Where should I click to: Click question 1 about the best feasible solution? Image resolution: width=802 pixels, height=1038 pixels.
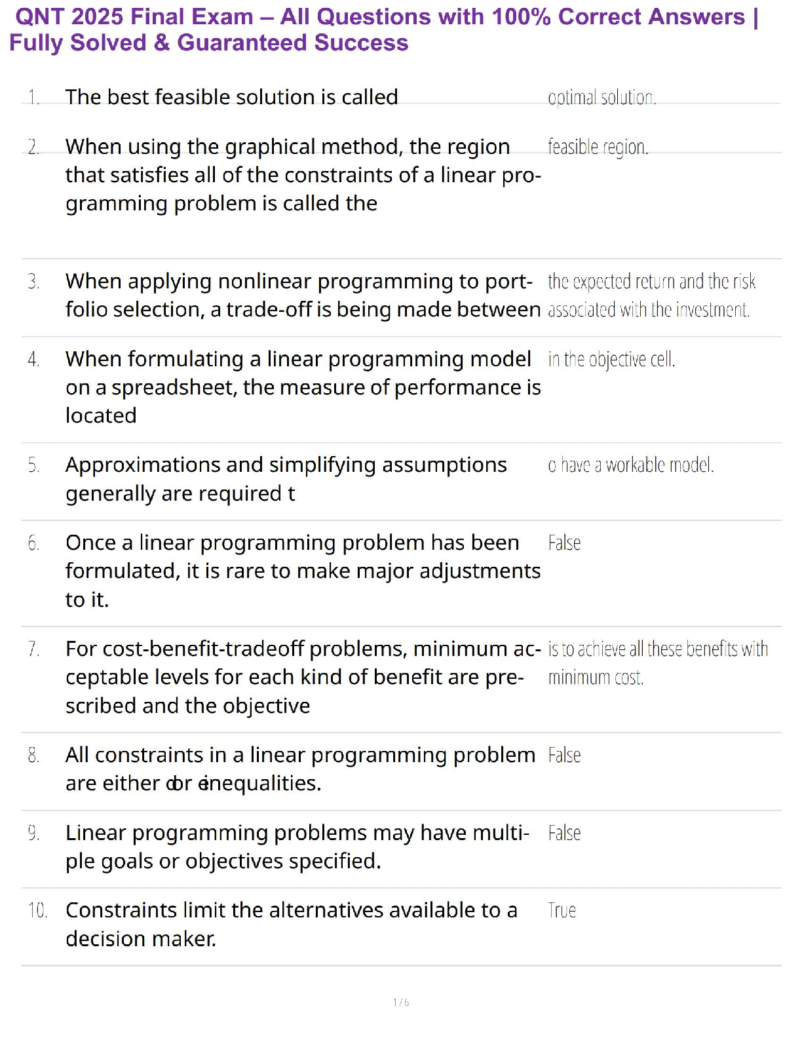(231, 97)
